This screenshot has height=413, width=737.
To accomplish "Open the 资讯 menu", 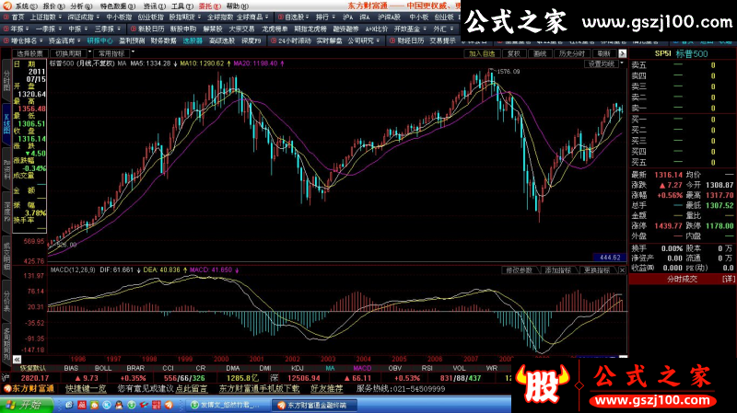I will pos(155,6).
